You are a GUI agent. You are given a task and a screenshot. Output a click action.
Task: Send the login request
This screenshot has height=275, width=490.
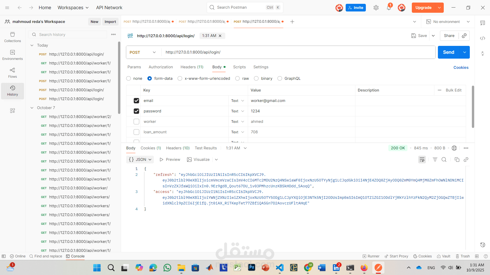point(448,52)
